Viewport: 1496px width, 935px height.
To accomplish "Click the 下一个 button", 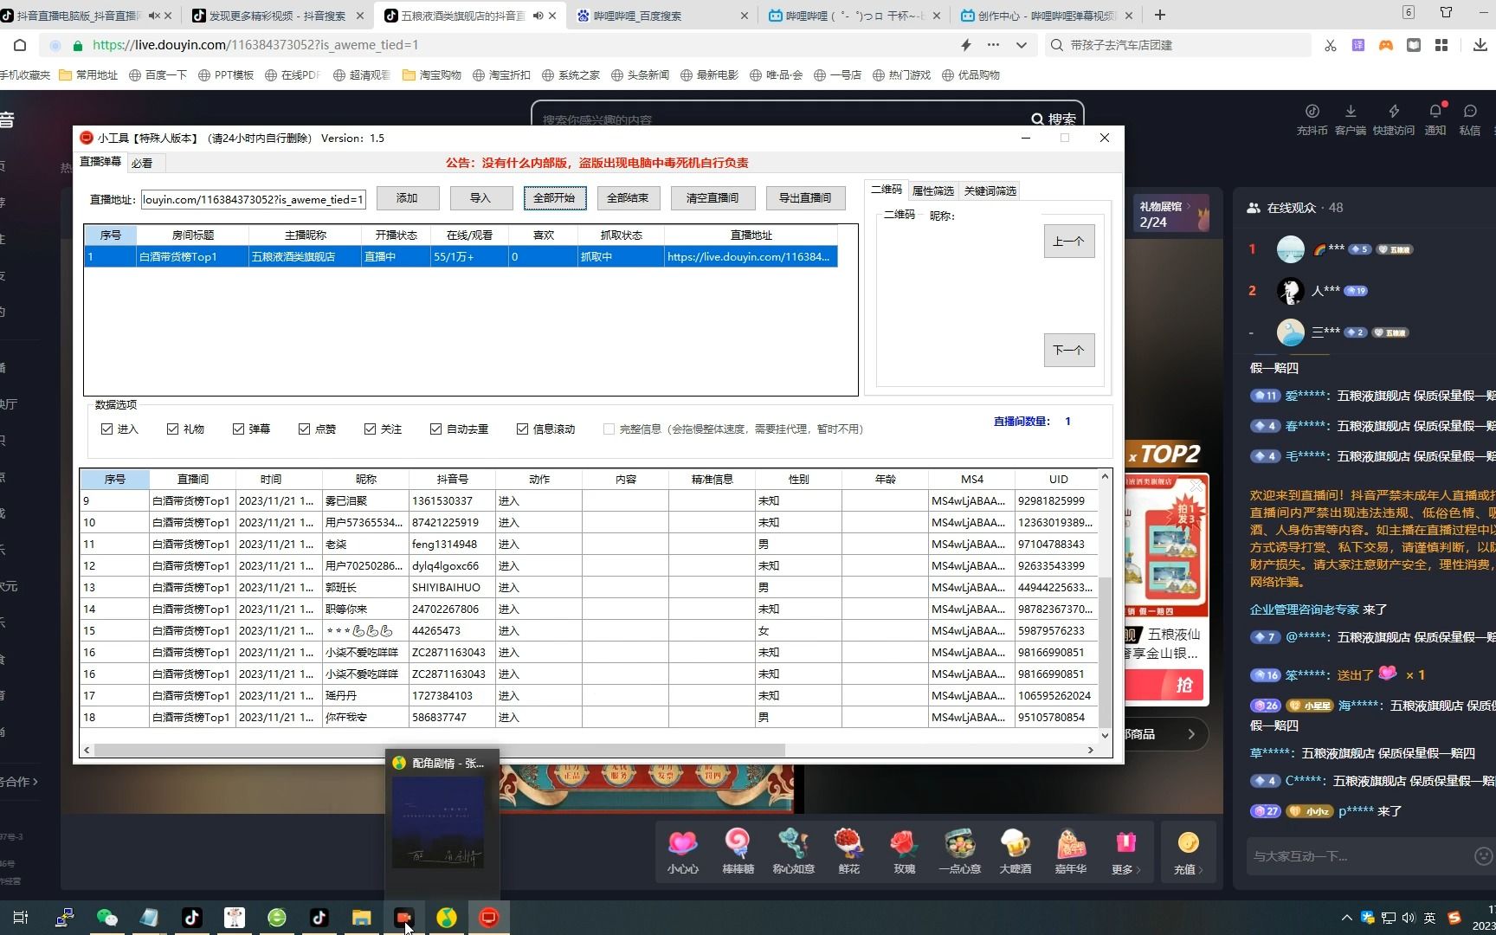I will point(1069,351).
